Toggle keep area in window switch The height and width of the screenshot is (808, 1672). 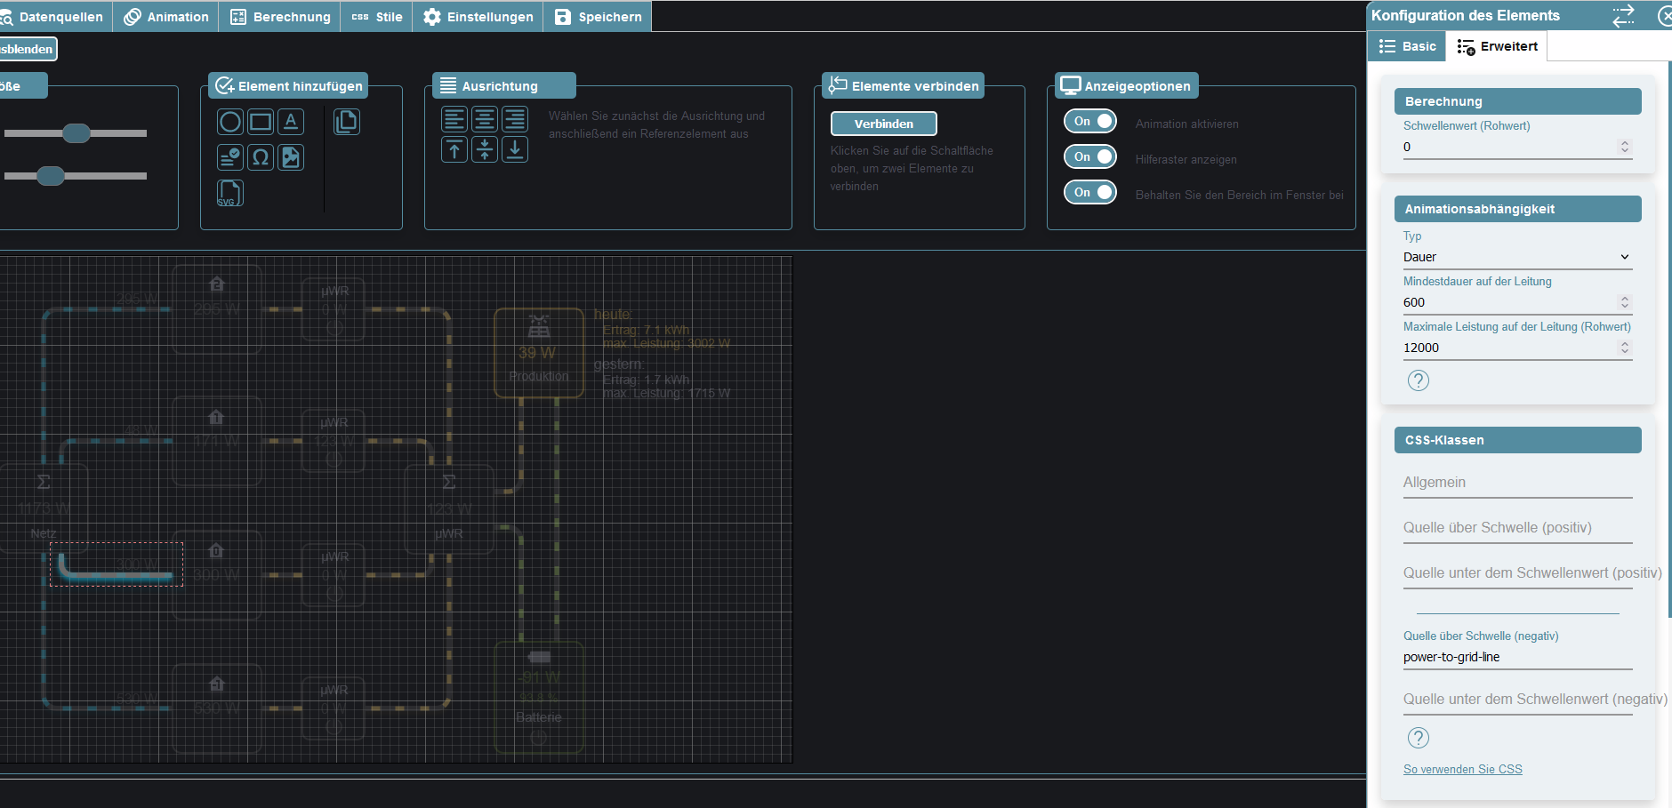click(1090, 192)
